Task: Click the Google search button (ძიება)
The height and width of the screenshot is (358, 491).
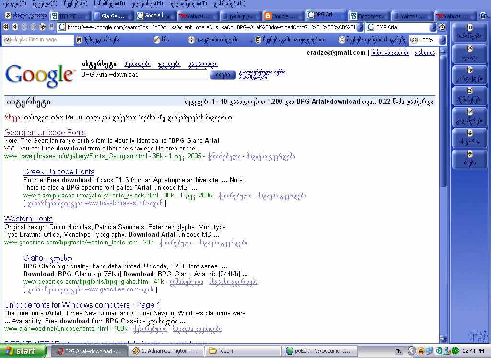Action: click(222, 74)
